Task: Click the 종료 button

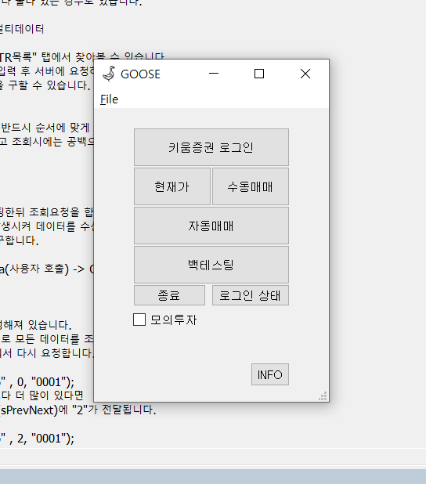Action: click(169, 295)
